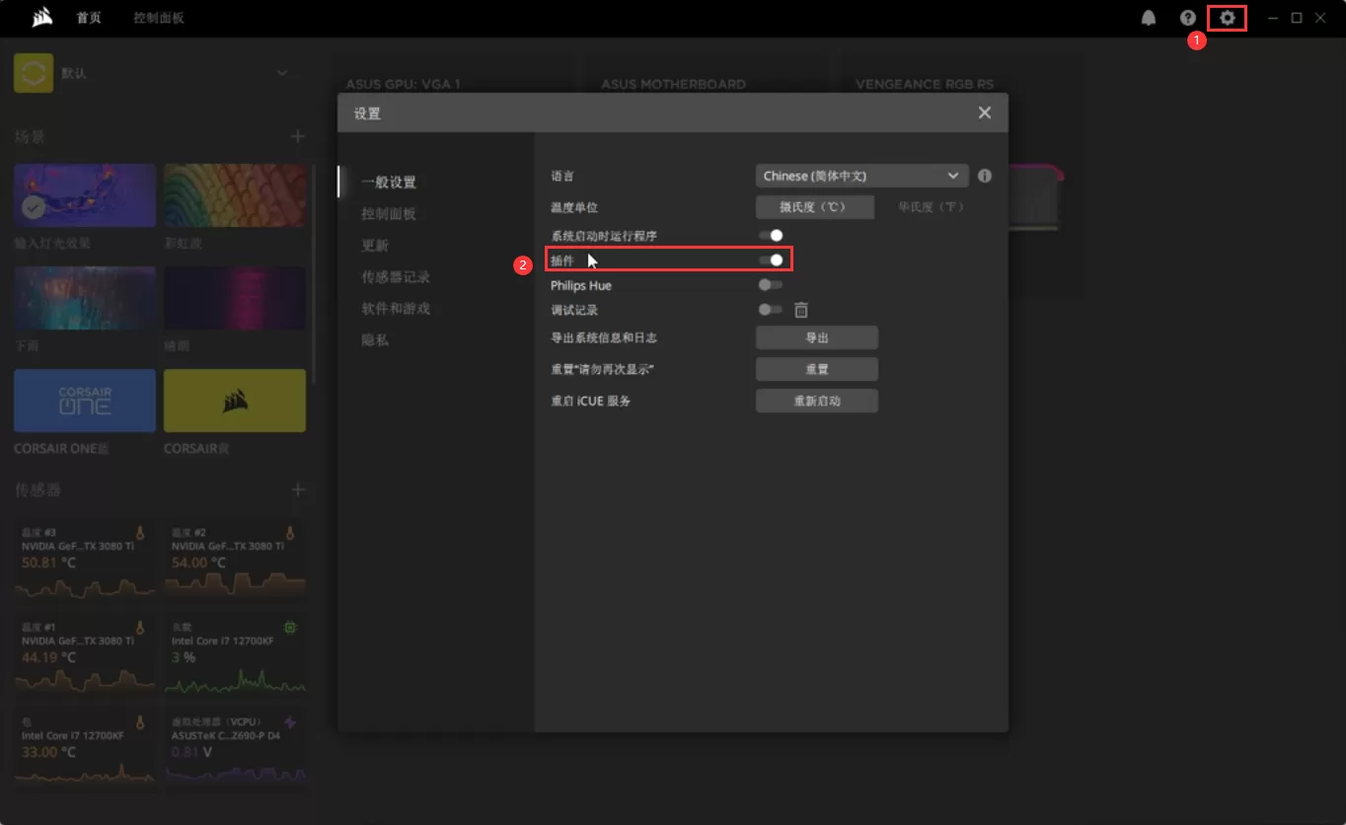Close the settings dialog with X

[x=984, y=112]
